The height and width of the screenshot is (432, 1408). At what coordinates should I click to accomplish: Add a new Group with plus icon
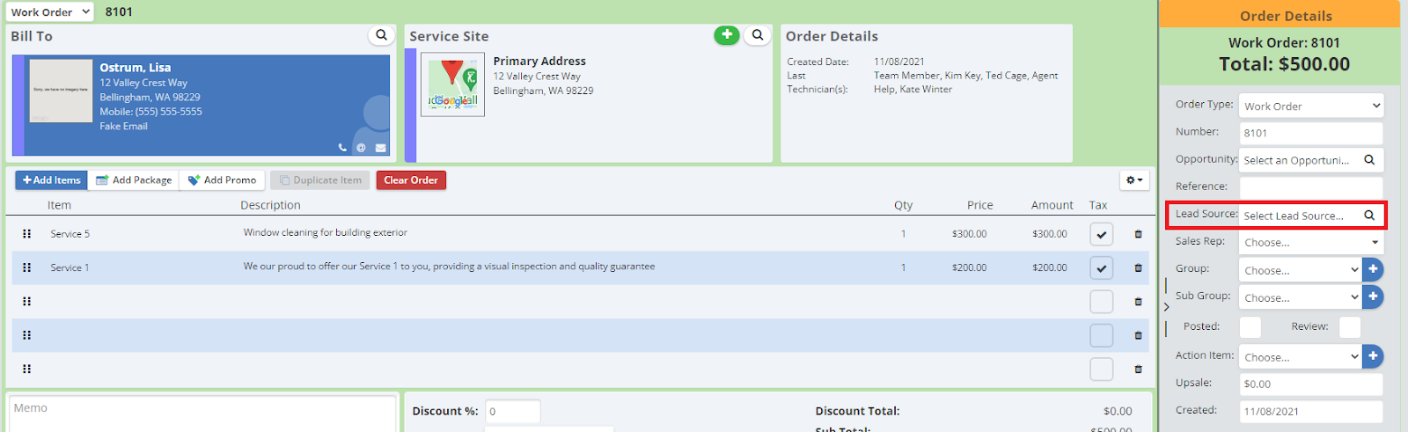(1373, 269)
